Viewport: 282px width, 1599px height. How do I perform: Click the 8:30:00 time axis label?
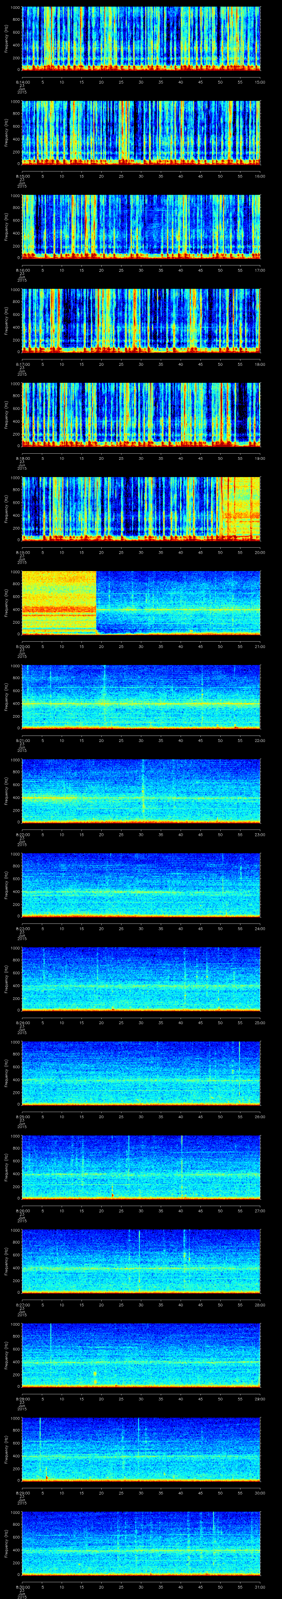tap(22, 1587)
